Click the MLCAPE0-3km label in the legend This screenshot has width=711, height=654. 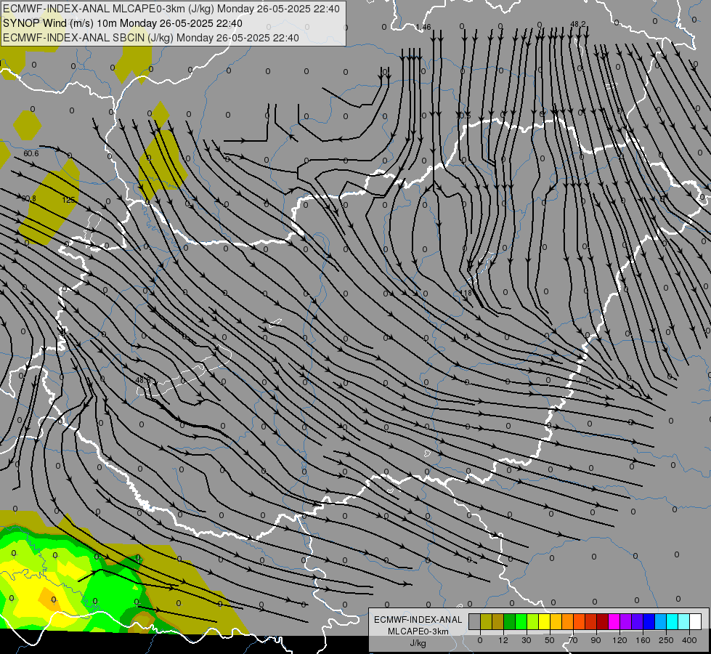[418, 631]
